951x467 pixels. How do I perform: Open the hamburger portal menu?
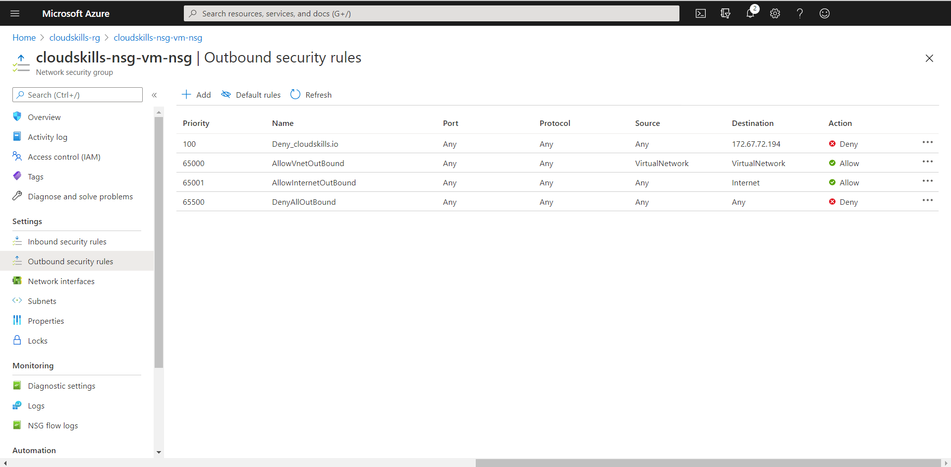point(15,13)
